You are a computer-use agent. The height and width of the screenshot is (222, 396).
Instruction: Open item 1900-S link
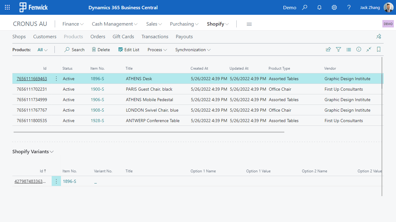click(x=97, y=89)
